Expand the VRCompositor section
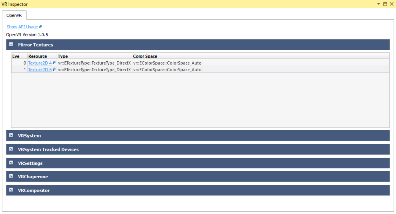 [x=11, y=190]
